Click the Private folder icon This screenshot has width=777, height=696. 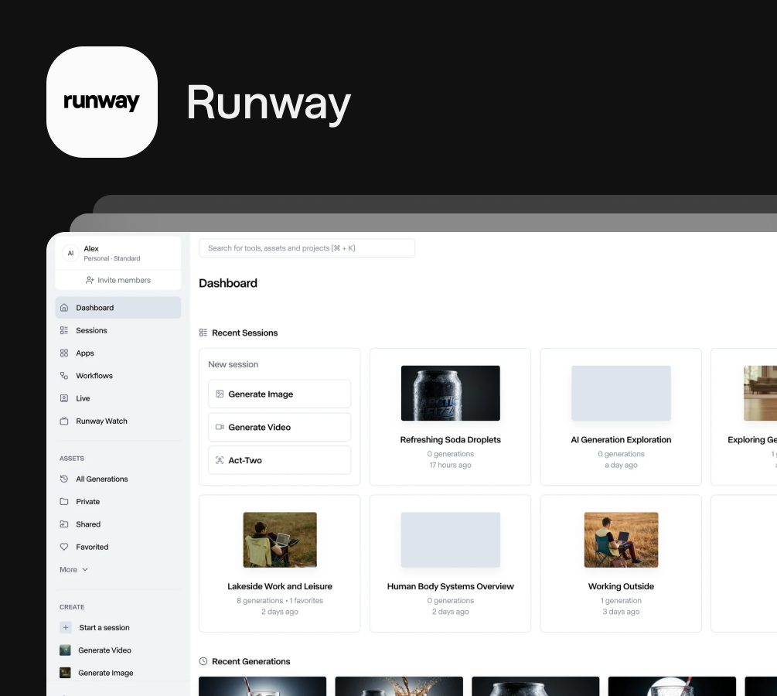64,501
